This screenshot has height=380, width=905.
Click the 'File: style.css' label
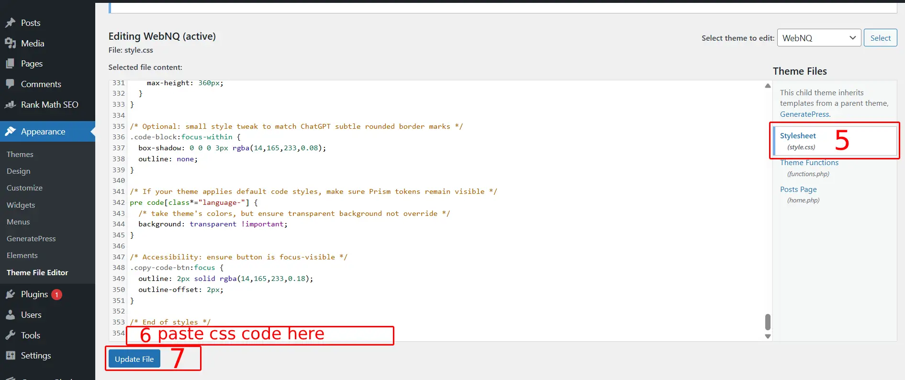(x=131, y=50)
